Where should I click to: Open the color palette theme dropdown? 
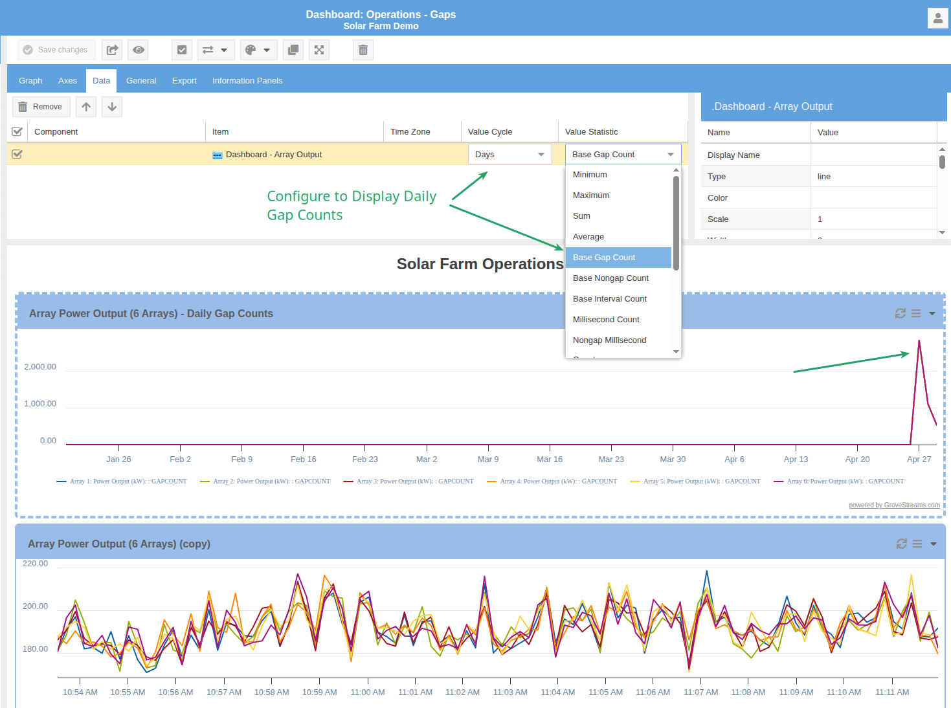[x=258, y=50]
